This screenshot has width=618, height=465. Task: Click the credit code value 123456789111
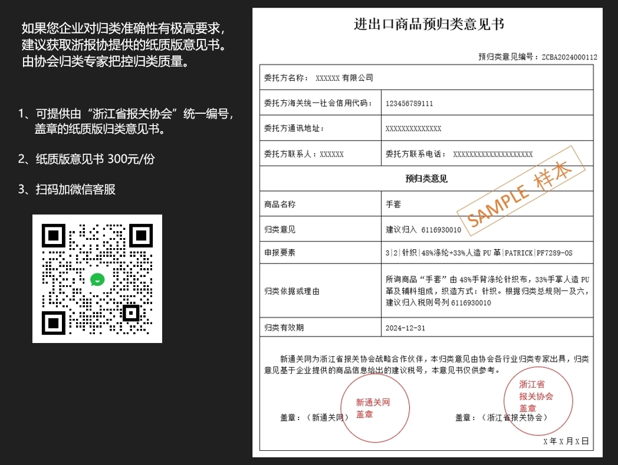pos(409,104)
